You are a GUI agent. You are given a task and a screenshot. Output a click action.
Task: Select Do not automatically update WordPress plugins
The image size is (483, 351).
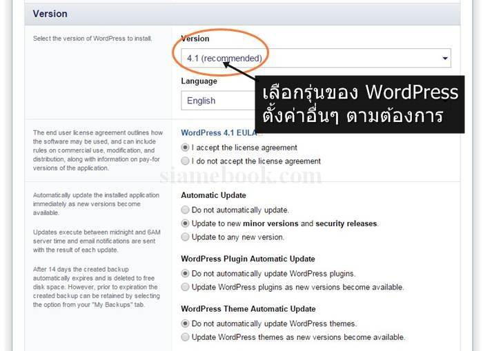point(185,273)
